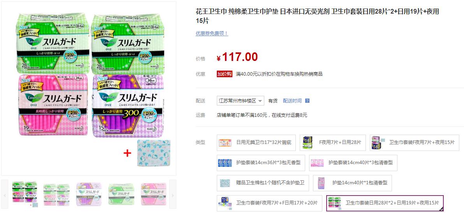Pick 护垫套装14cm40片*3包清香型 option
This screenshot has height=213, width=464.
353,163
